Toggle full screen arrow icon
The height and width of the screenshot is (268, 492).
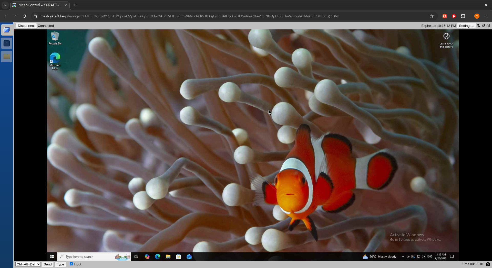(488, 26)
